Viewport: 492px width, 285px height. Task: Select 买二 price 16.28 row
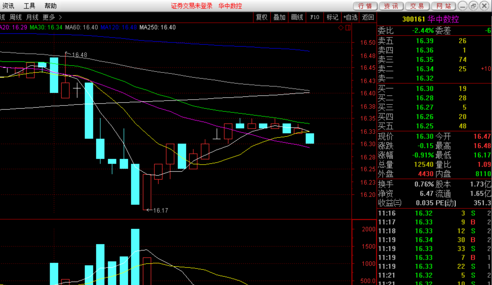click(434, 98)
